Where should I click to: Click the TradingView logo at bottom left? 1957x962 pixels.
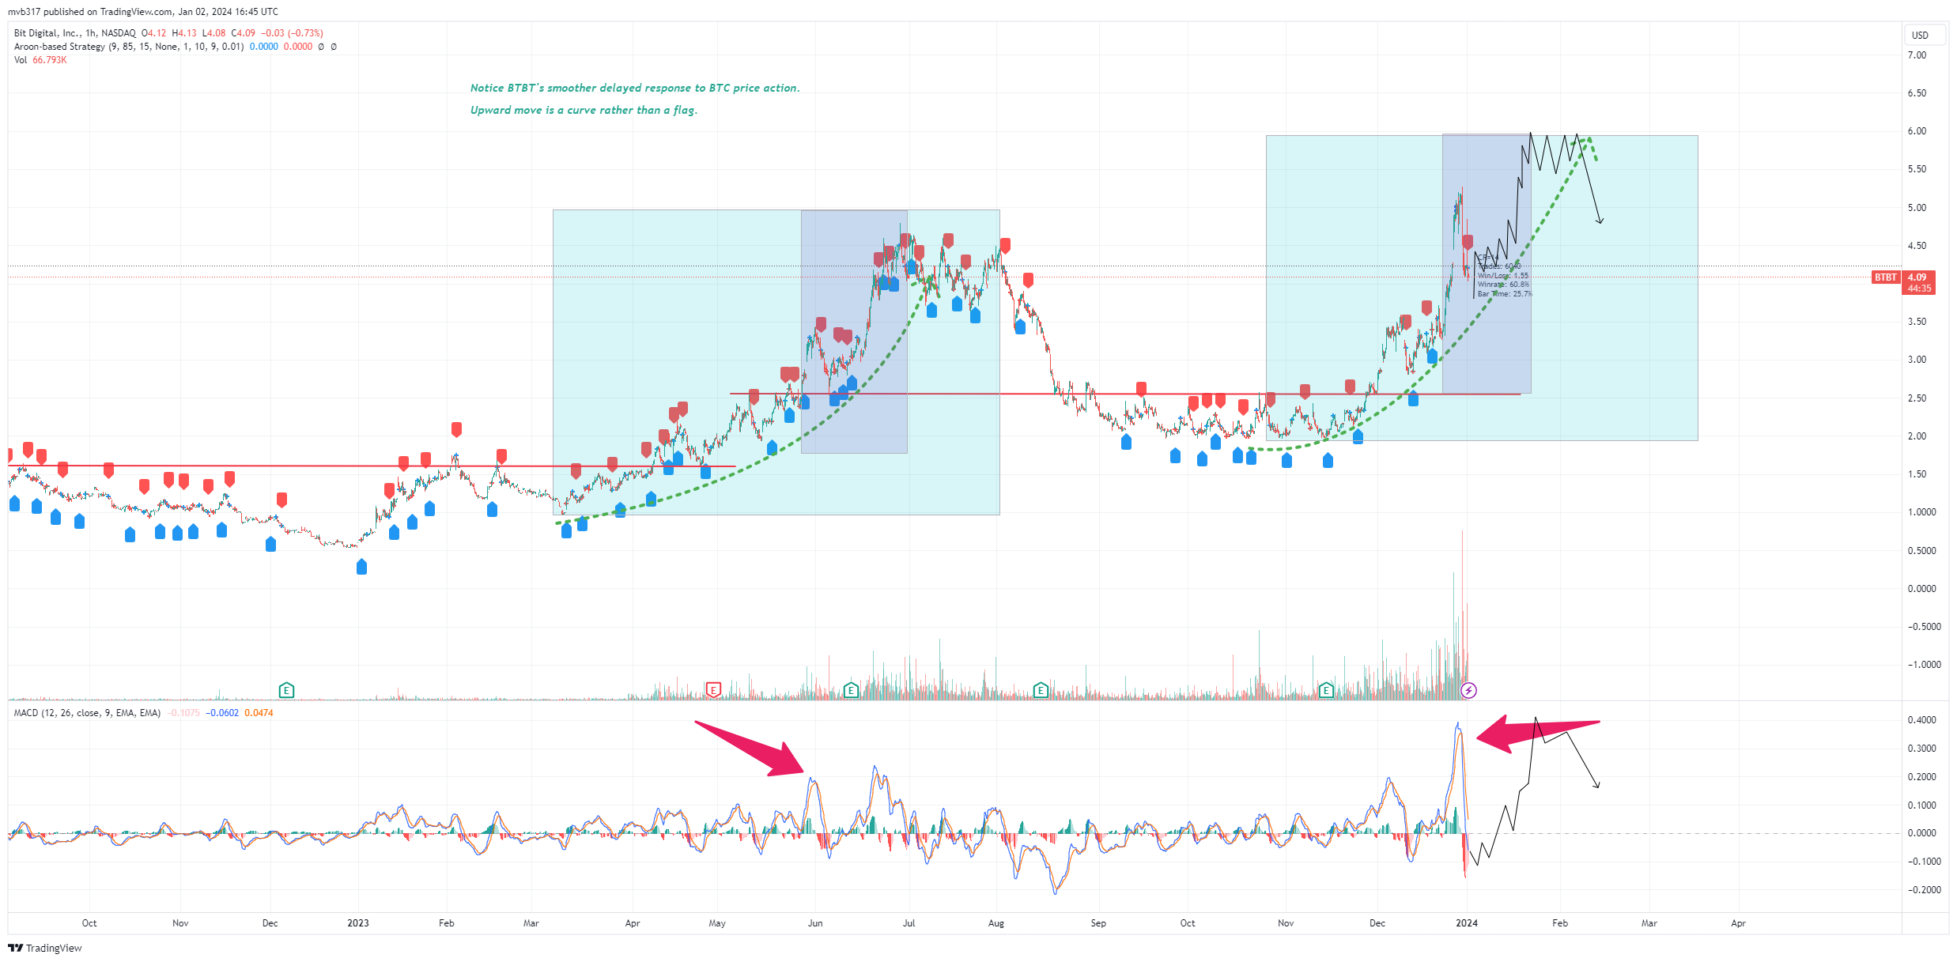[45, 948]
